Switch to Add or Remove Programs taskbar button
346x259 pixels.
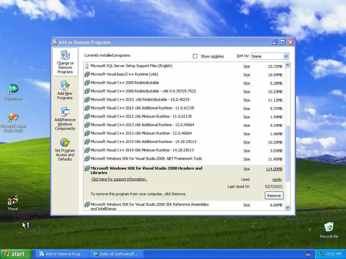[x=62, y=254]
